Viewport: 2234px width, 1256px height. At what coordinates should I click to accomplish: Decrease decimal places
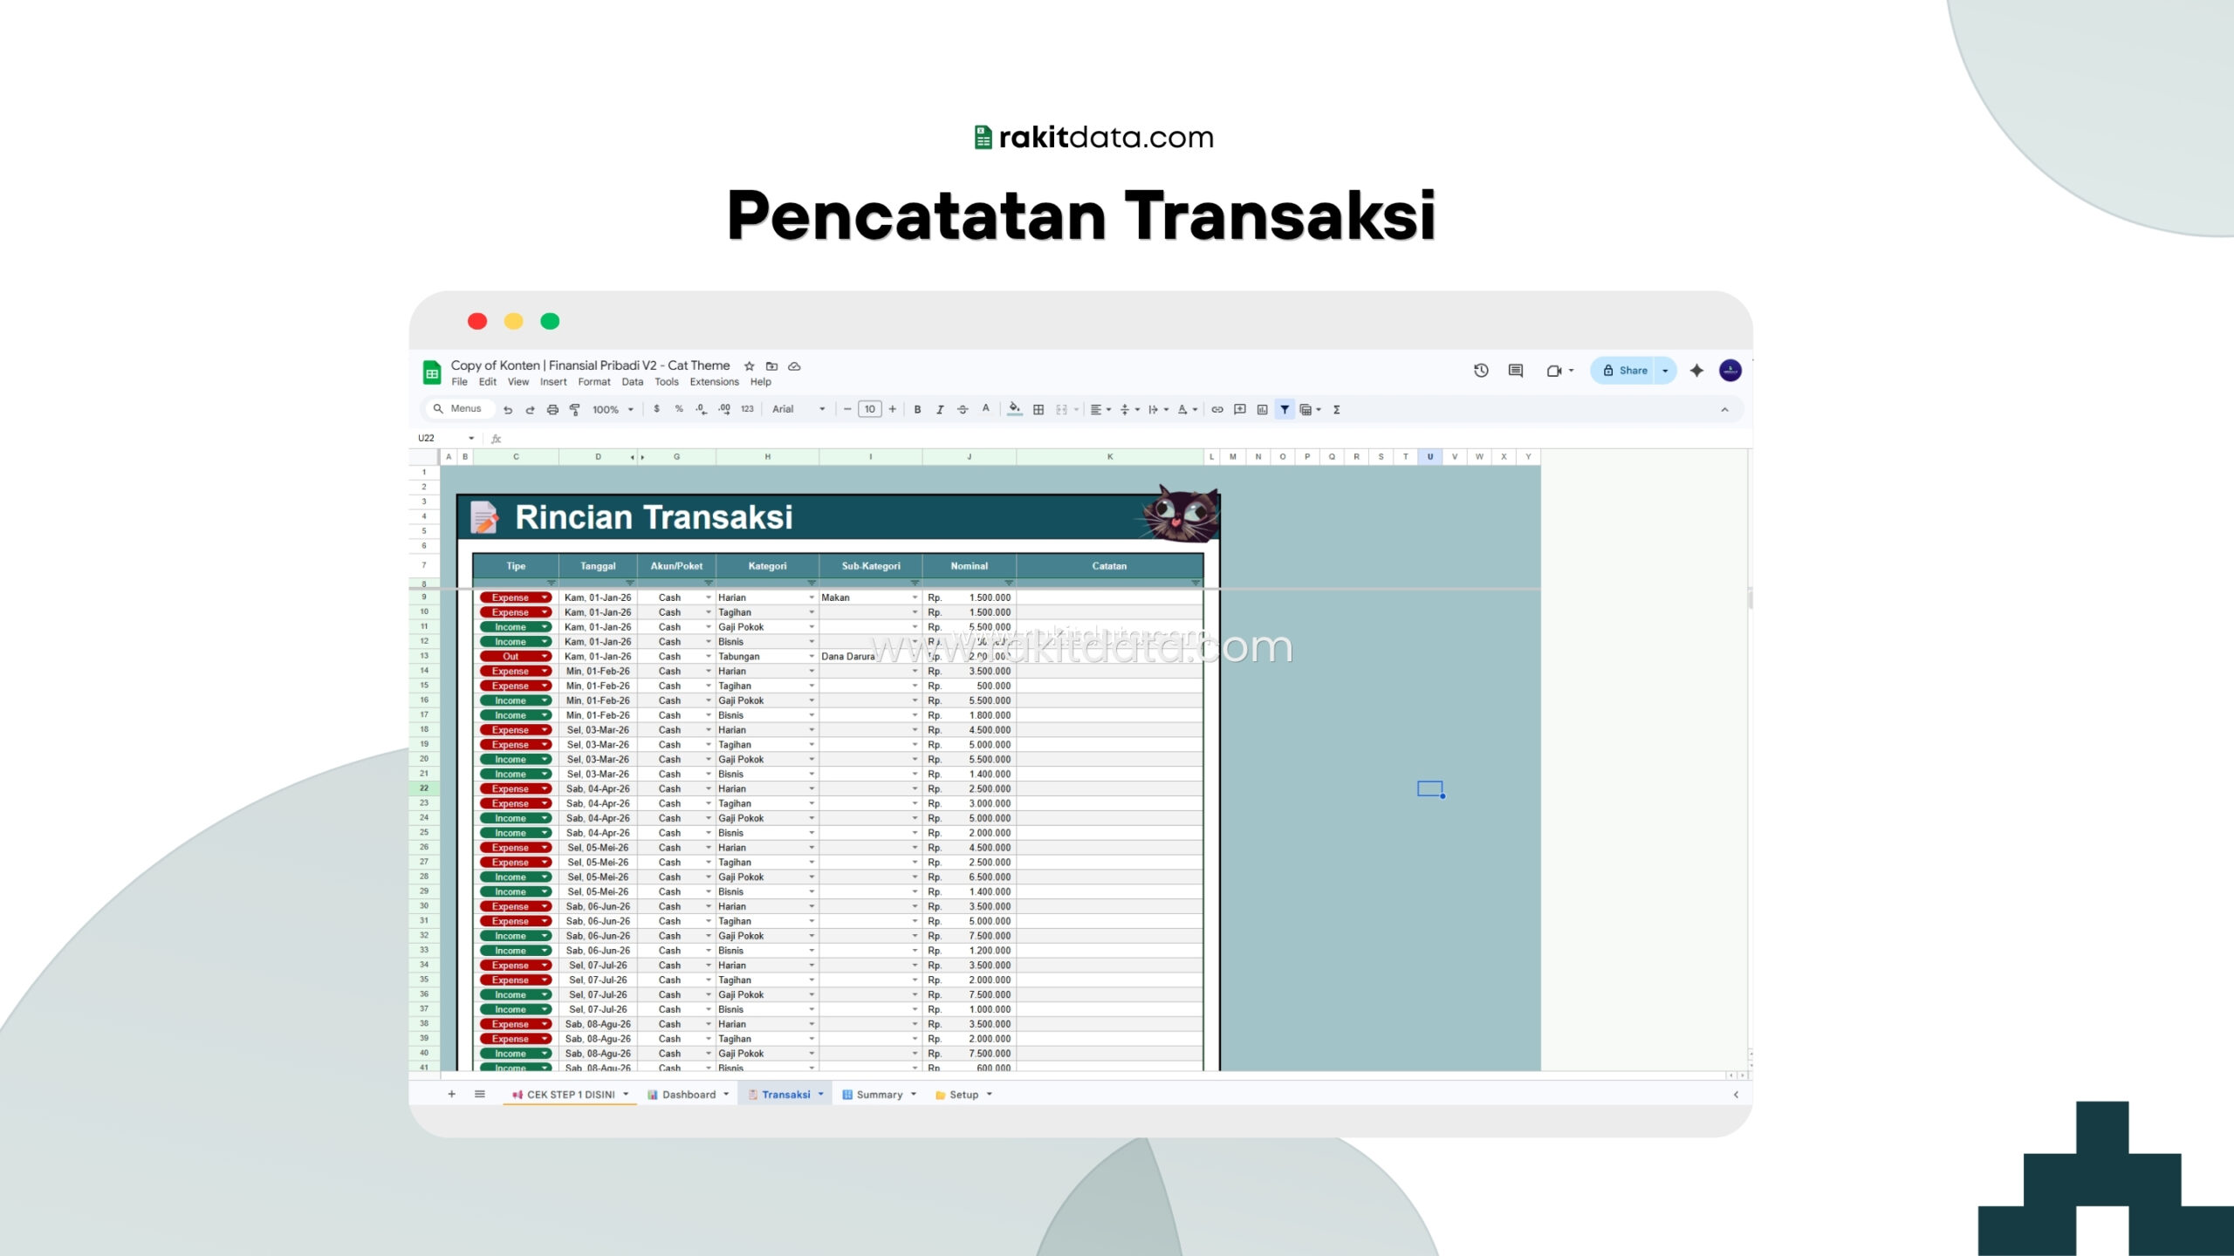pyautogui.click(x=702, y=409)
